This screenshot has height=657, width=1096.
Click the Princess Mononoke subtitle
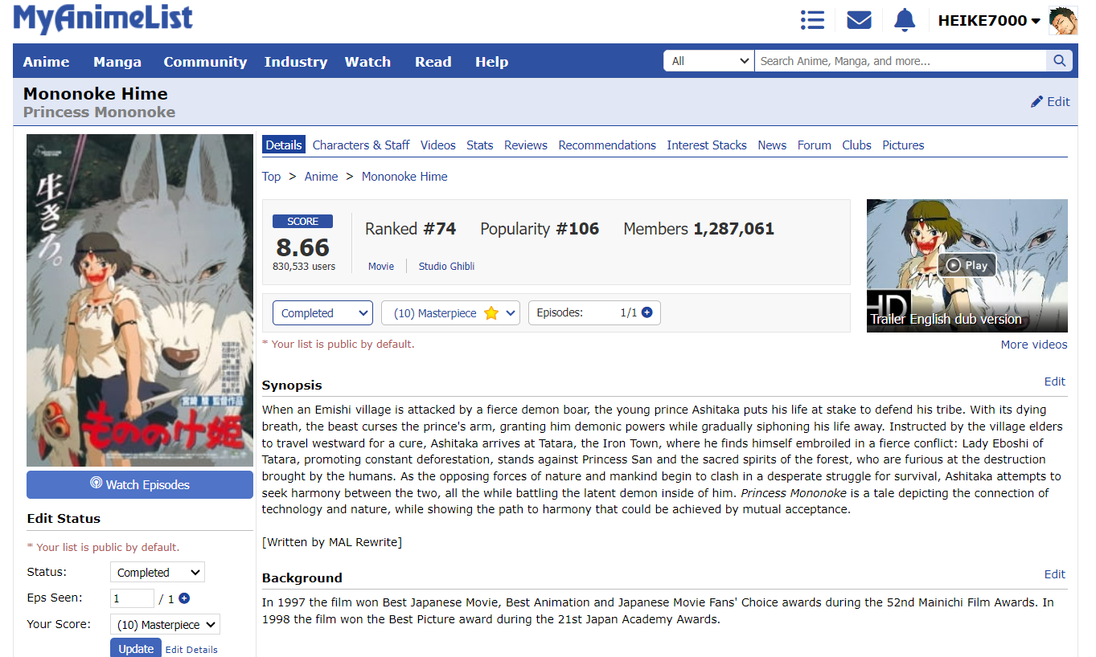[99, 112]
